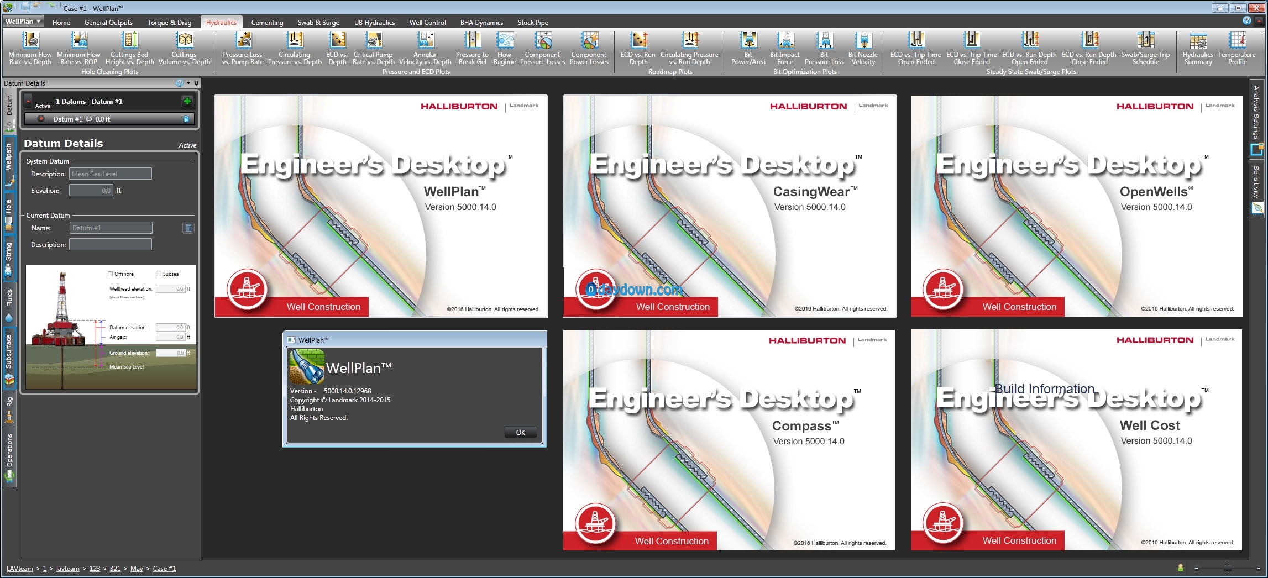Viewport: 1268px width, 578px height.
Task: Save the case with the floppy disk icon
Action: pyautogui.click(x=25, y=6)
